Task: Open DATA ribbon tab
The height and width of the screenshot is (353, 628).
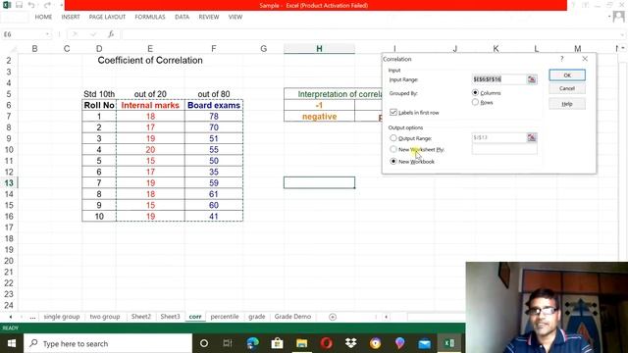Action: tap(182, 17)
